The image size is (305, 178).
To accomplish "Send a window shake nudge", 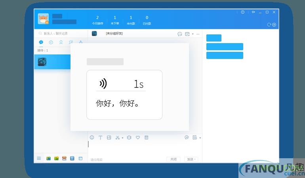I will click(129, 138).
